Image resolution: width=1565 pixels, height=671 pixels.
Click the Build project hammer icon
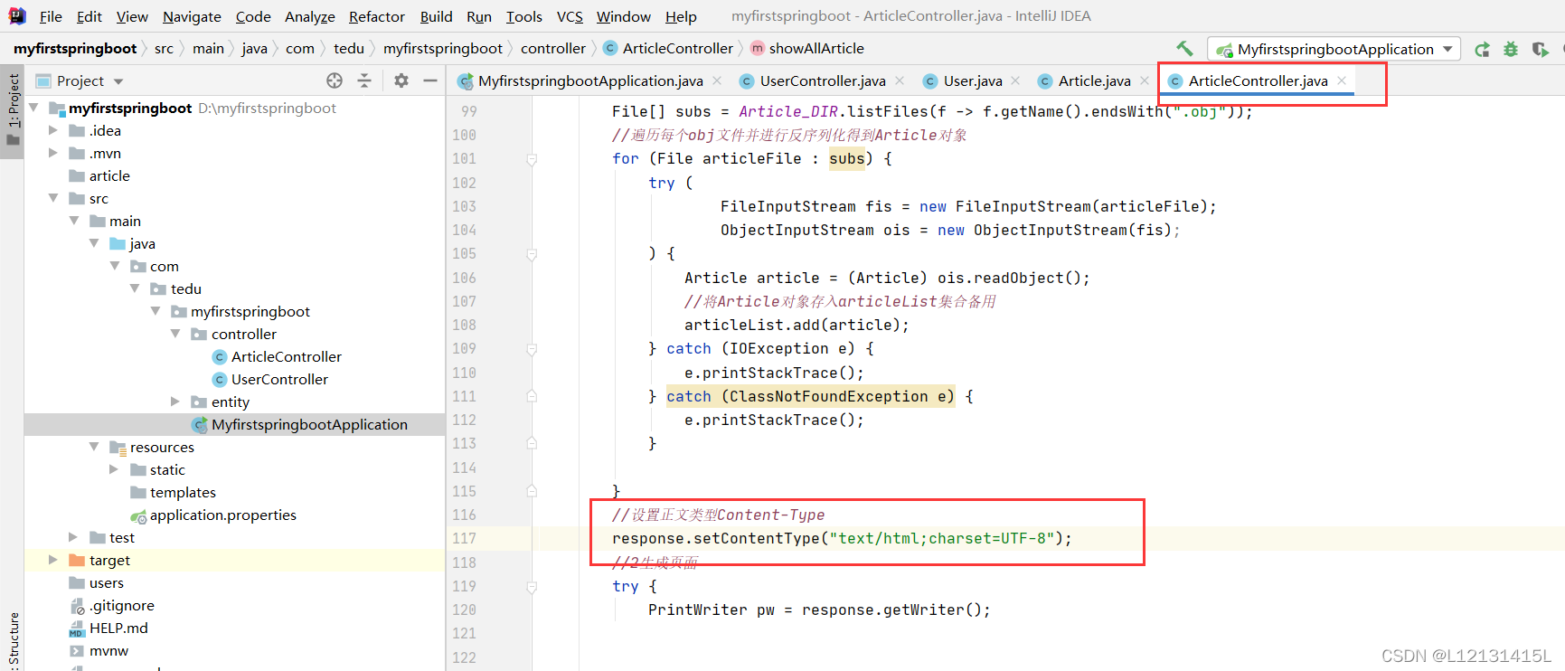point(1184,49)
